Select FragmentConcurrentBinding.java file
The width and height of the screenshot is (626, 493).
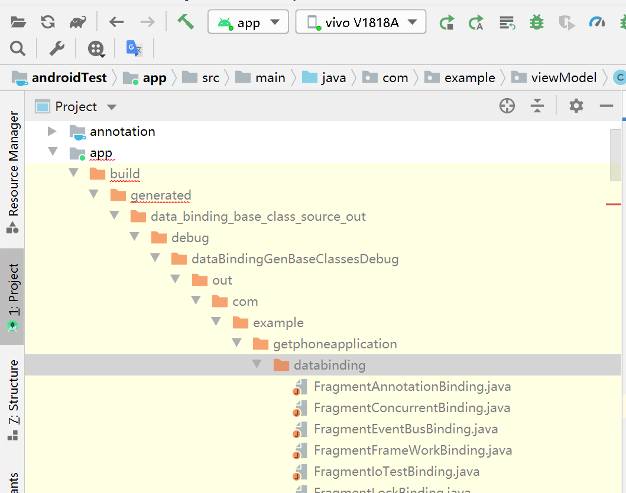[411, 407]
